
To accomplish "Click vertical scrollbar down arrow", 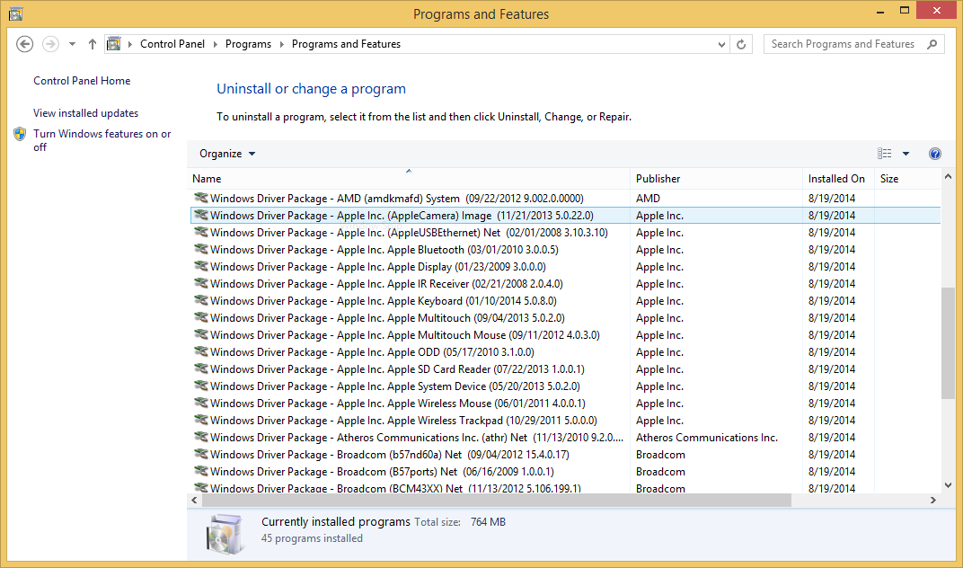I will (948, 485).
